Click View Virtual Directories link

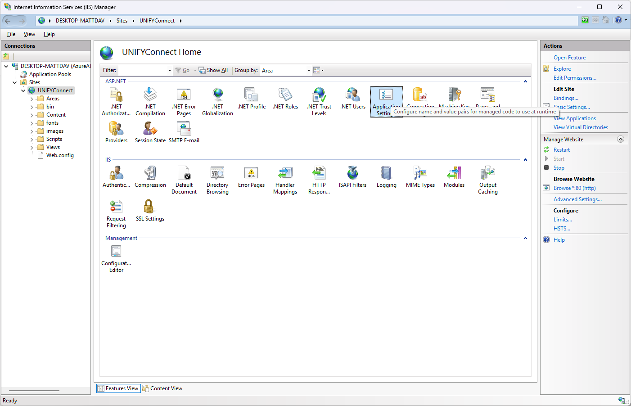(x=581, y=127)
